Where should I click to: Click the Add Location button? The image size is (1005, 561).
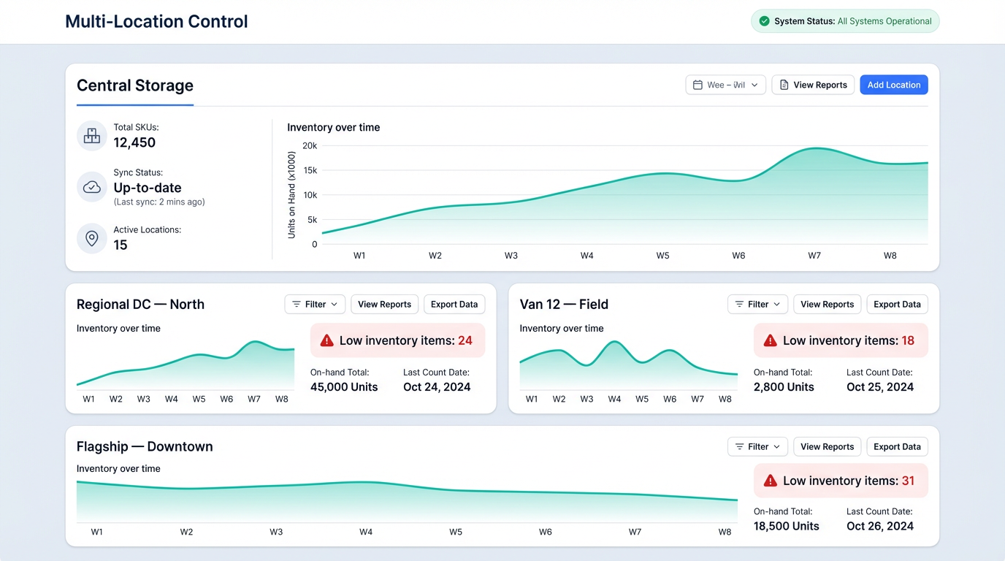pyautogui.click(x=893, y=85)
